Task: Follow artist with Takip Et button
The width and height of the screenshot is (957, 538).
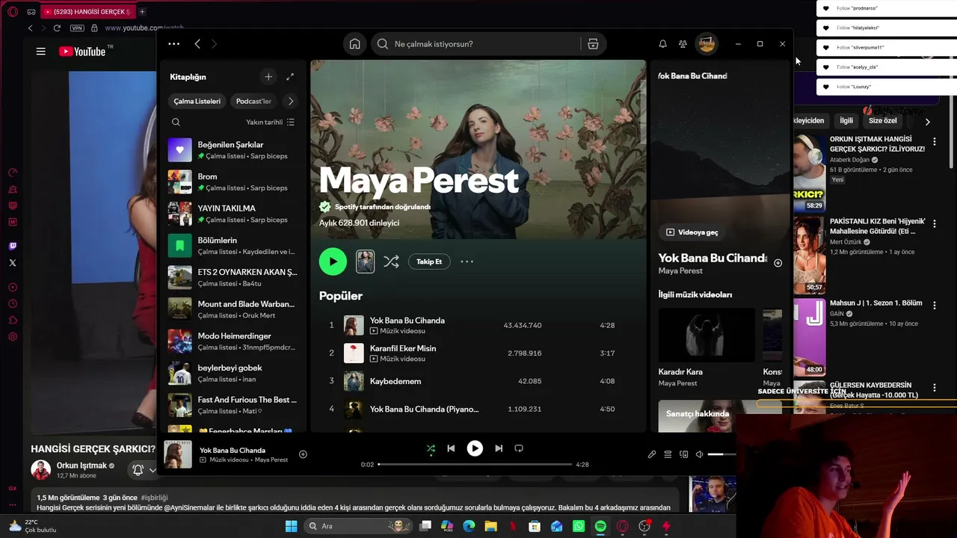Action: (x=429, y=262)
